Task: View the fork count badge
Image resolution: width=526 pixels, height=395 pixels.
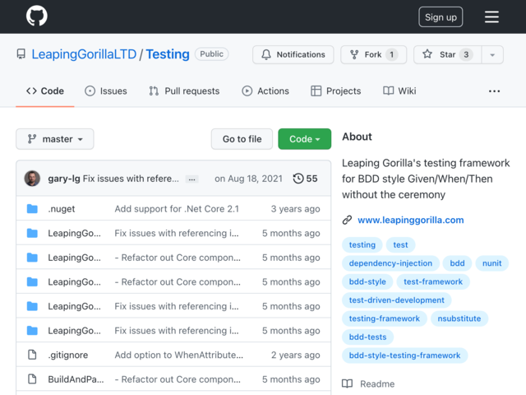Action: [391, 54]
